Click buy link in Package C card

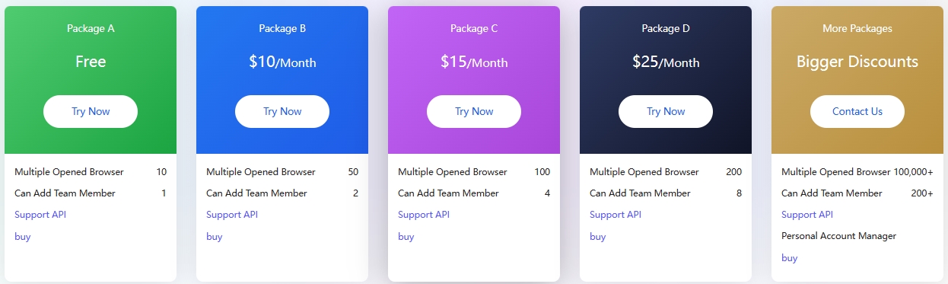click(x=406, y=237)
